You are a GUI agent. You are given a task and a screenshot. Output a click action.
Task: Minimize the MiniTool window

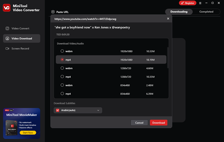point(206,3)
